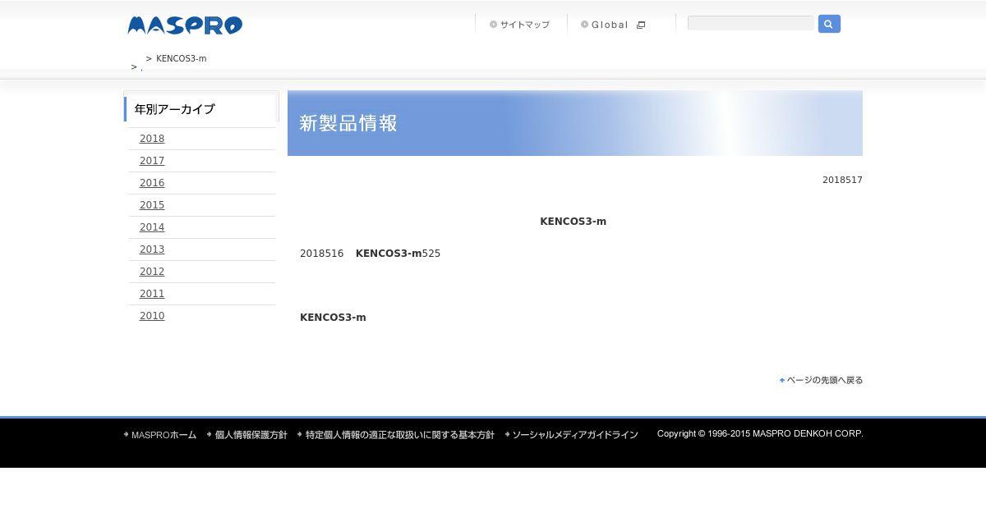The image size is (986, 517).
Task: Click the date 2018517 text
Action: [x=842, y=180]
